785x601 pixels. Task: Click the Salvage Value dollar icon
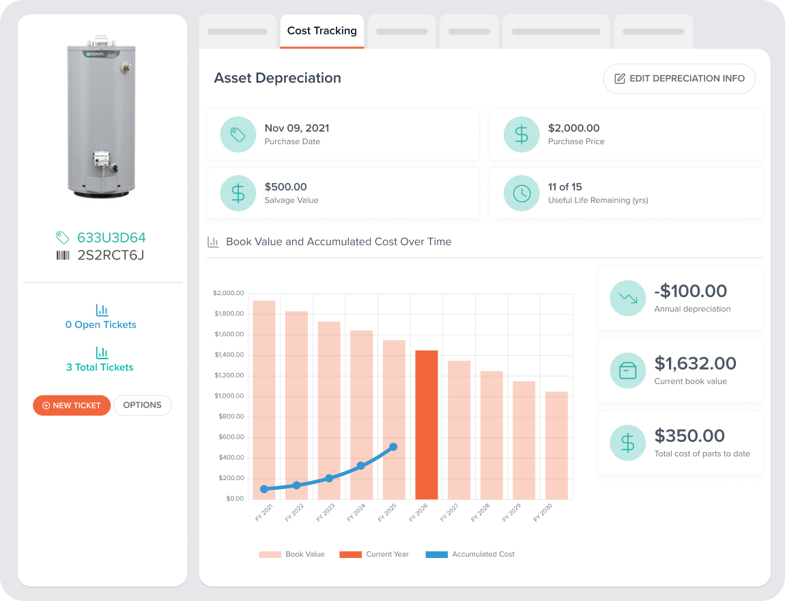point(238,193)
